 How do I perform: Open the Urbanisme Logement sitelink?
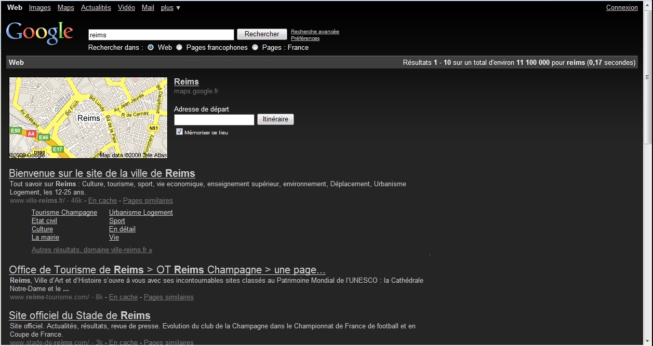click(141, 213)
